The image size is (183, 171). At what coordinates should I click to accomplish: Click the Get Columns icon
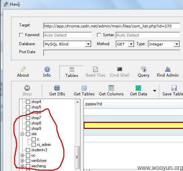point(111,88)
